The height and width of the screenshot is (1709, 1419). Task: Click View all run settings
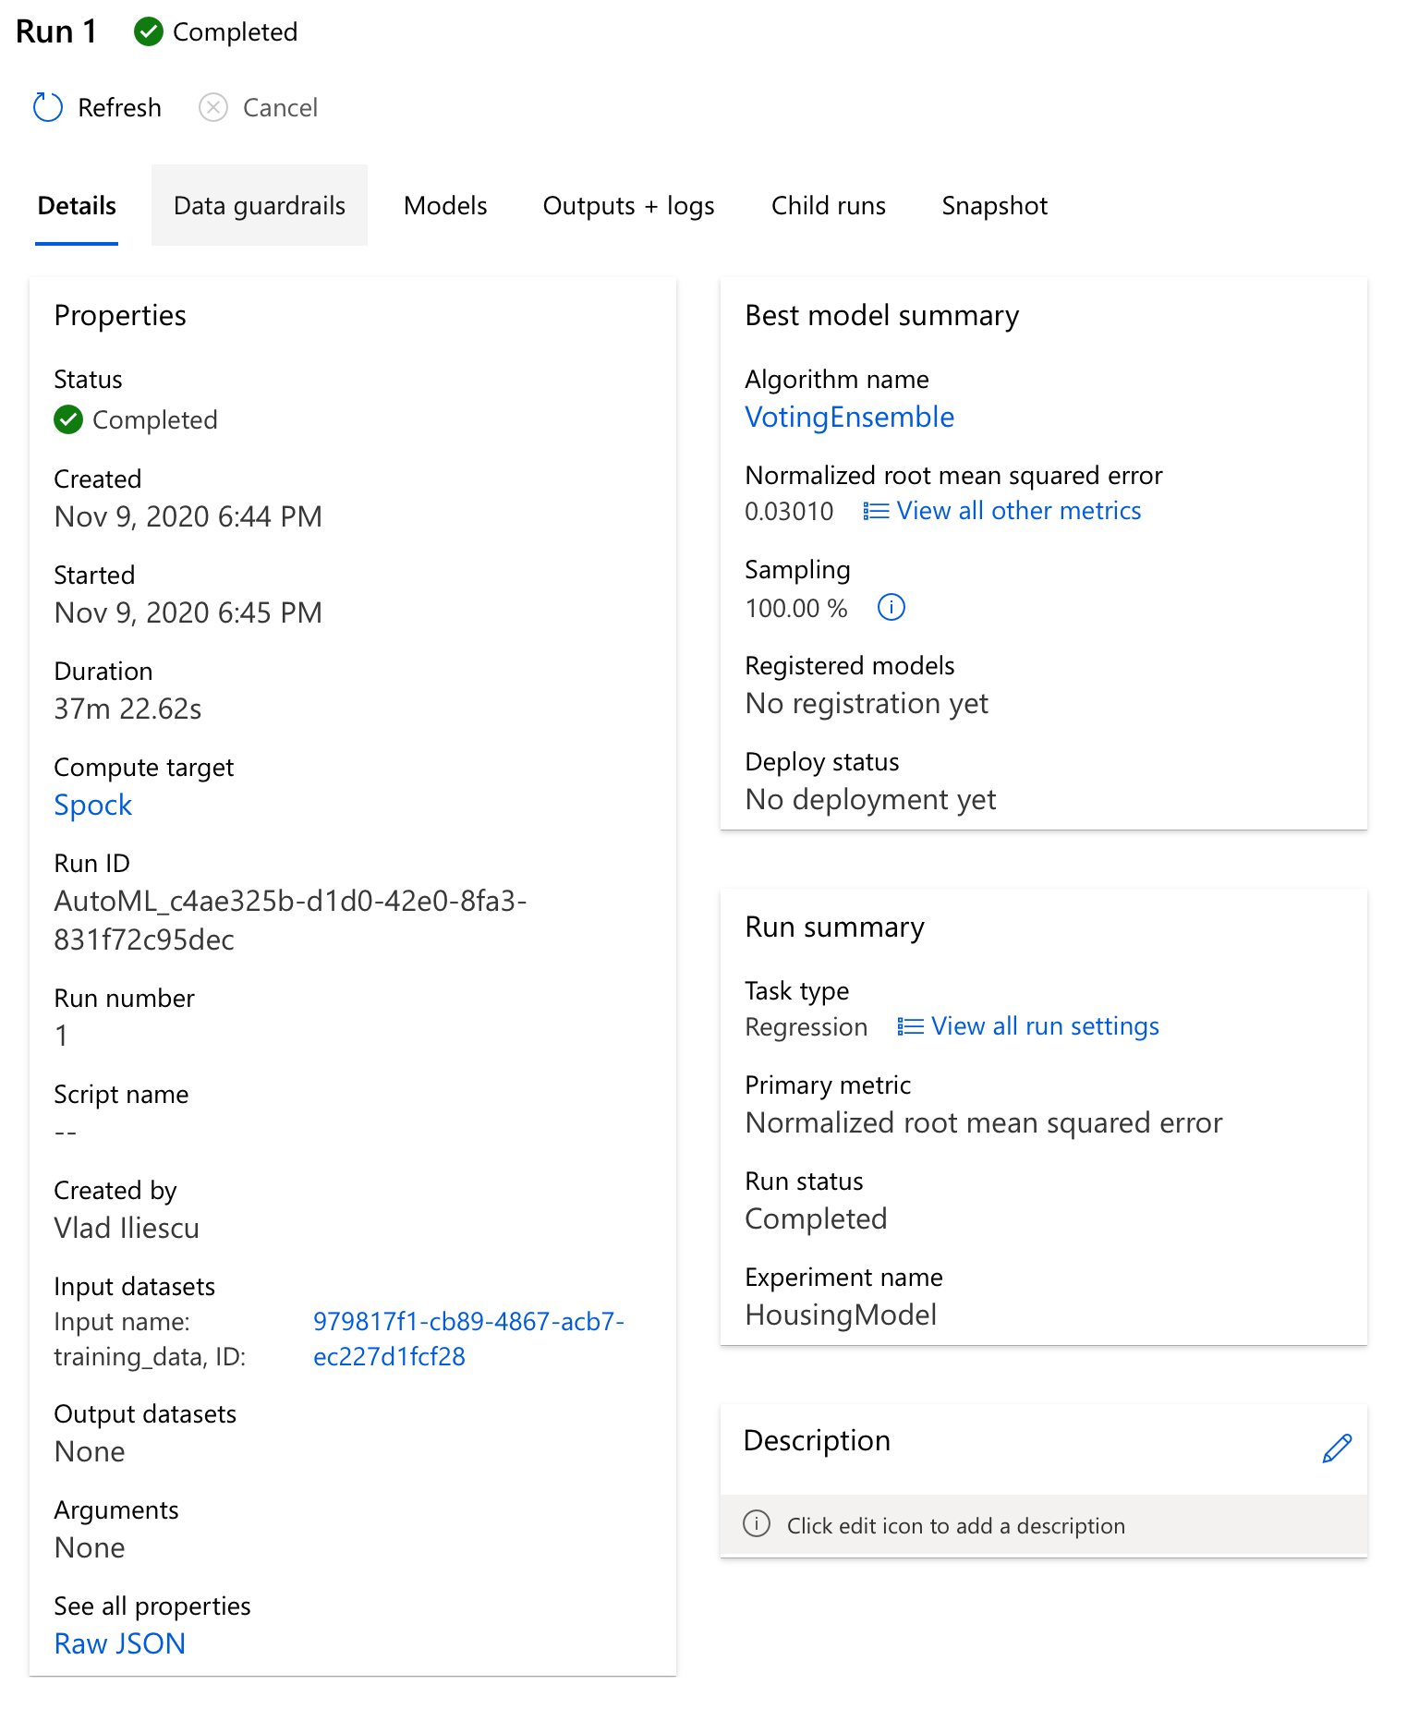(x=1045, y=1026)
